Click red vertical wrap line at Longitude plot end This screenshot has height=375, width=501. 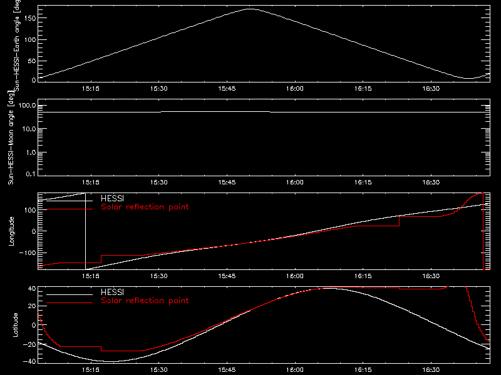point(483,231)
